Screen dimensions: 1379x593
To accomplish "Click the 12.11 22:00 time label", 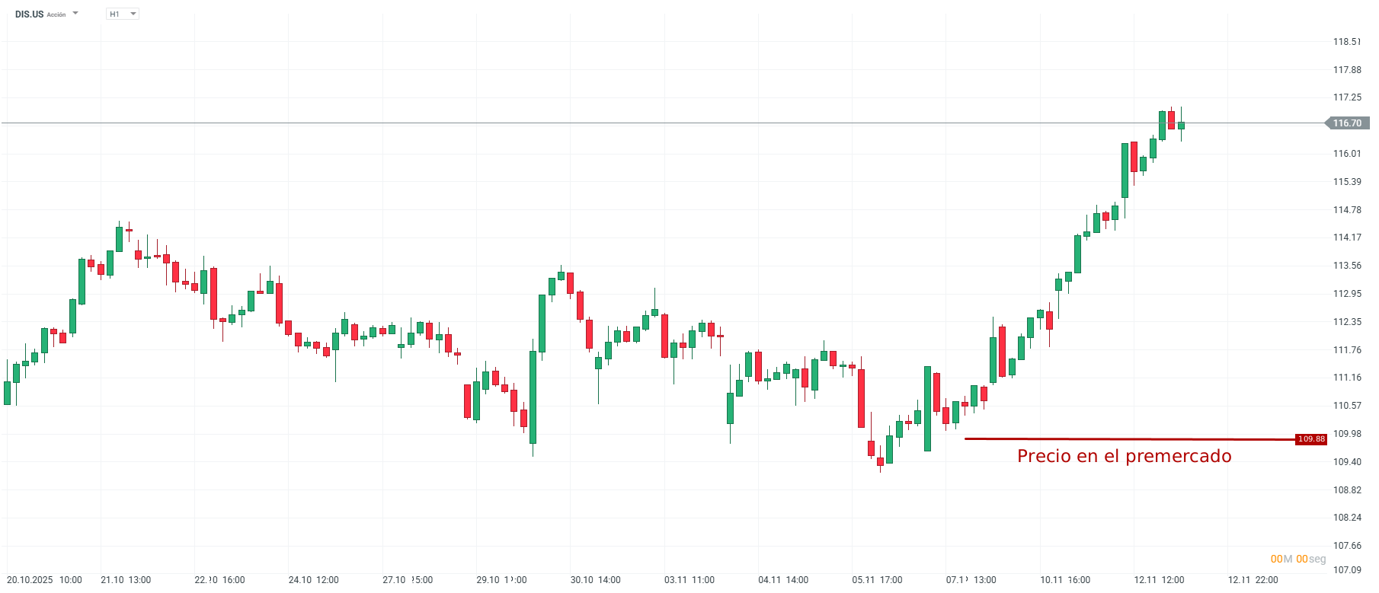I will (x=1253, y=580).
